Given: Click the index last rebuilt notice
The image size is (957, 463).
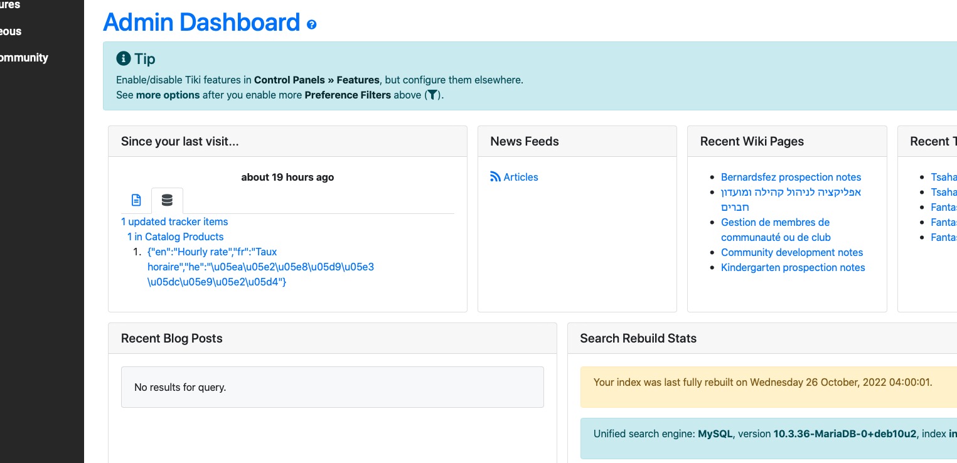Looking at the screenshot, I should (x=769, y=387).
